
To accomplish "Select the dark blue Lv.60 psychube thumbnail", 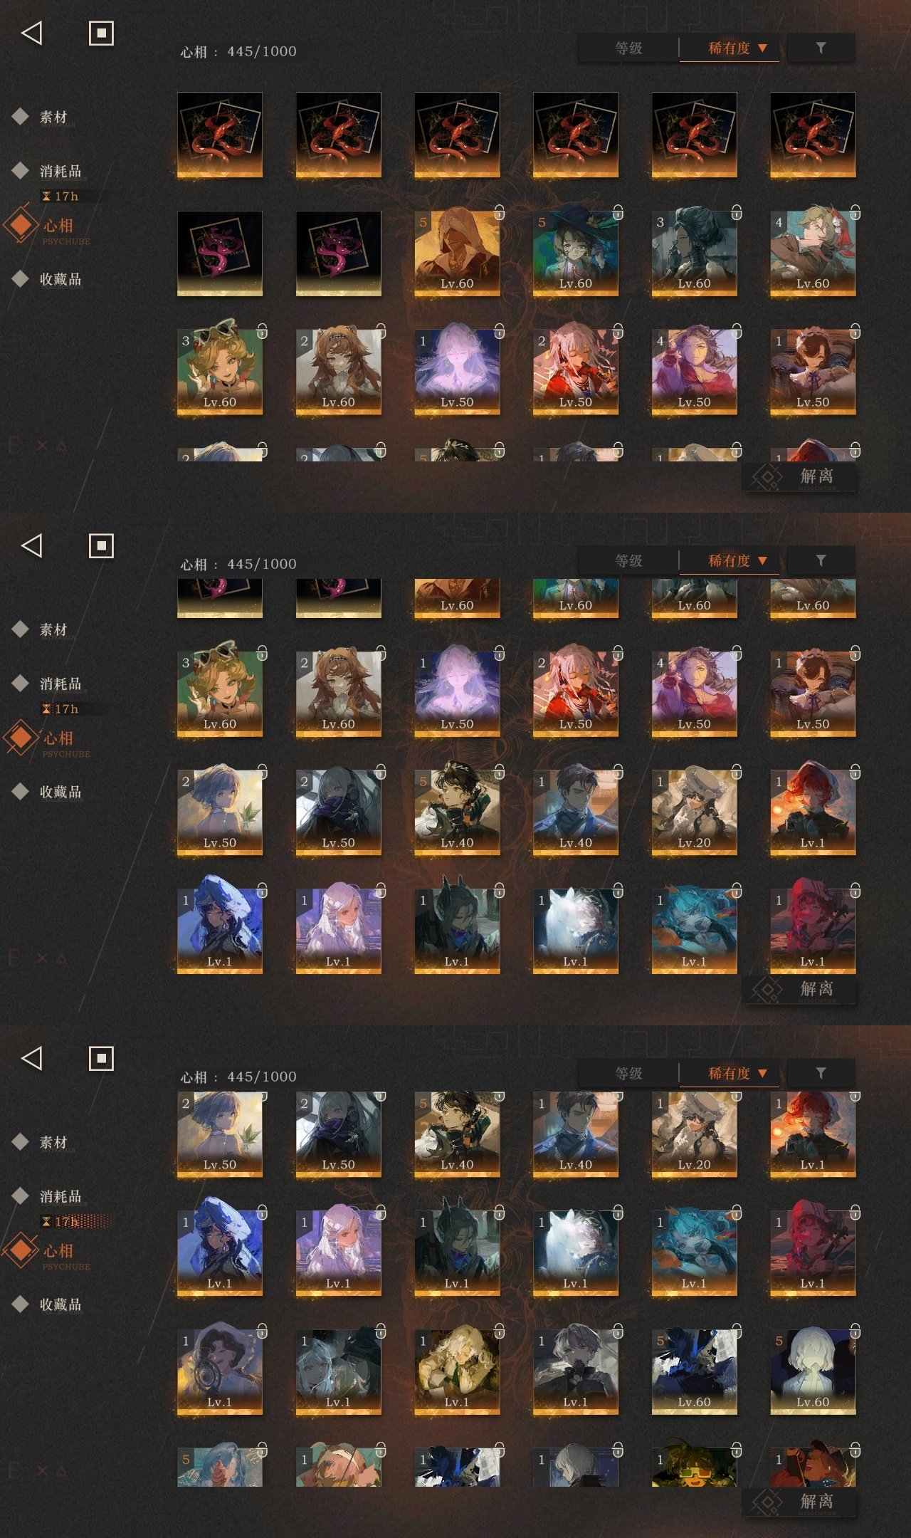I will point(694,1371).
